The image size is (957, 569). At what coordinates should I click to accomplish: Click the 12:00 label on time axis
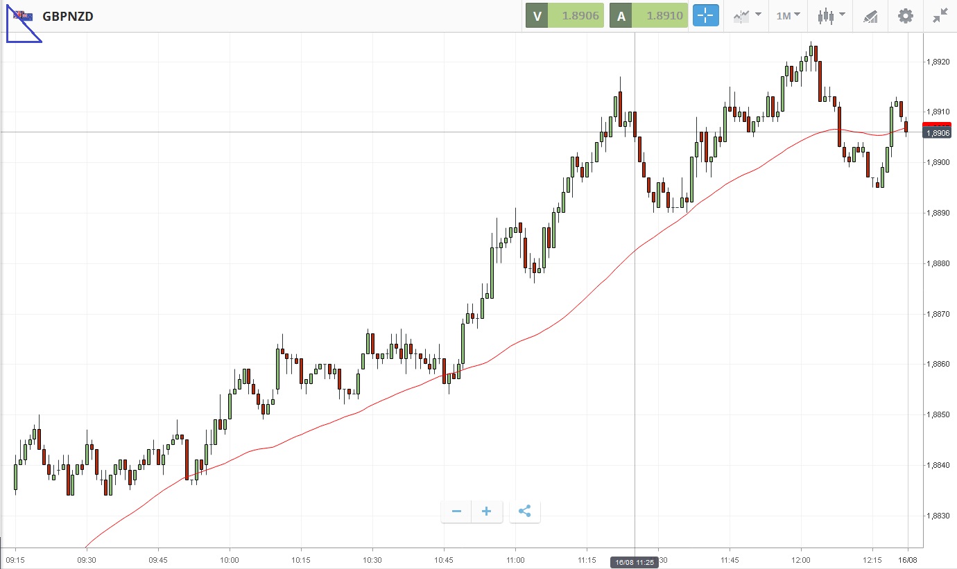click(801, 559)
